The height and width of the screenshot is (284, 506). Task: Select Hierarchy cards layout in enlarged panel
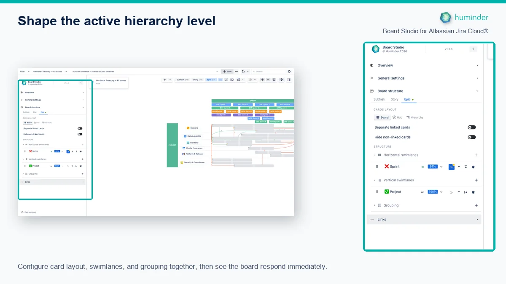pyautogui.click(x=415, y=117)
